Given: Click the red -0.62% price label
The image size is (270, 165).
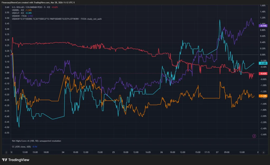Looking at the screenshot, I should click(263, 73).
